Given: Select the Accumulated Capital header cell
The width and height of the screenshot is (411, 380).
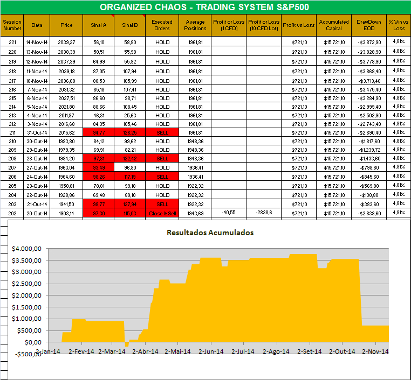Looking at the screenshot, I should (334, 25).
